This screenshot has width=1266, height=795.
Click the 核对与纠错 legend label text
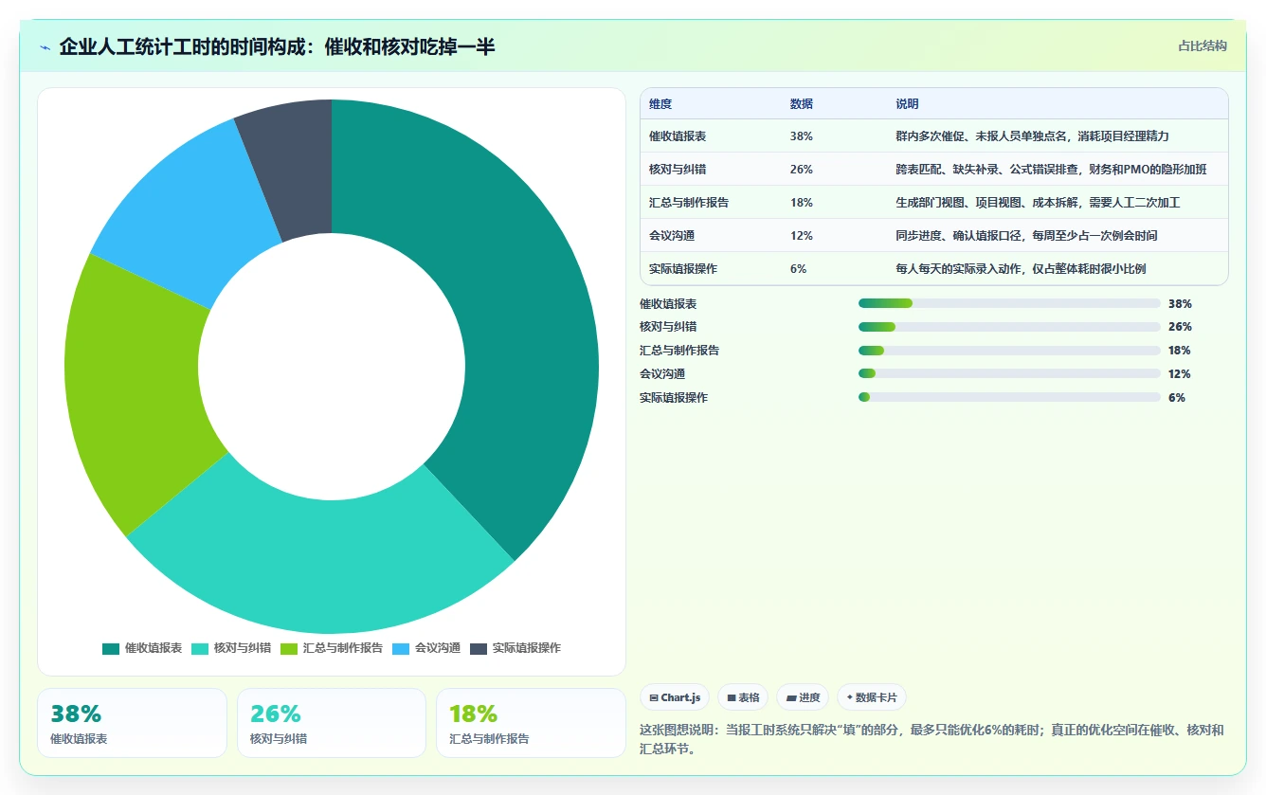(x=243, y=648)
